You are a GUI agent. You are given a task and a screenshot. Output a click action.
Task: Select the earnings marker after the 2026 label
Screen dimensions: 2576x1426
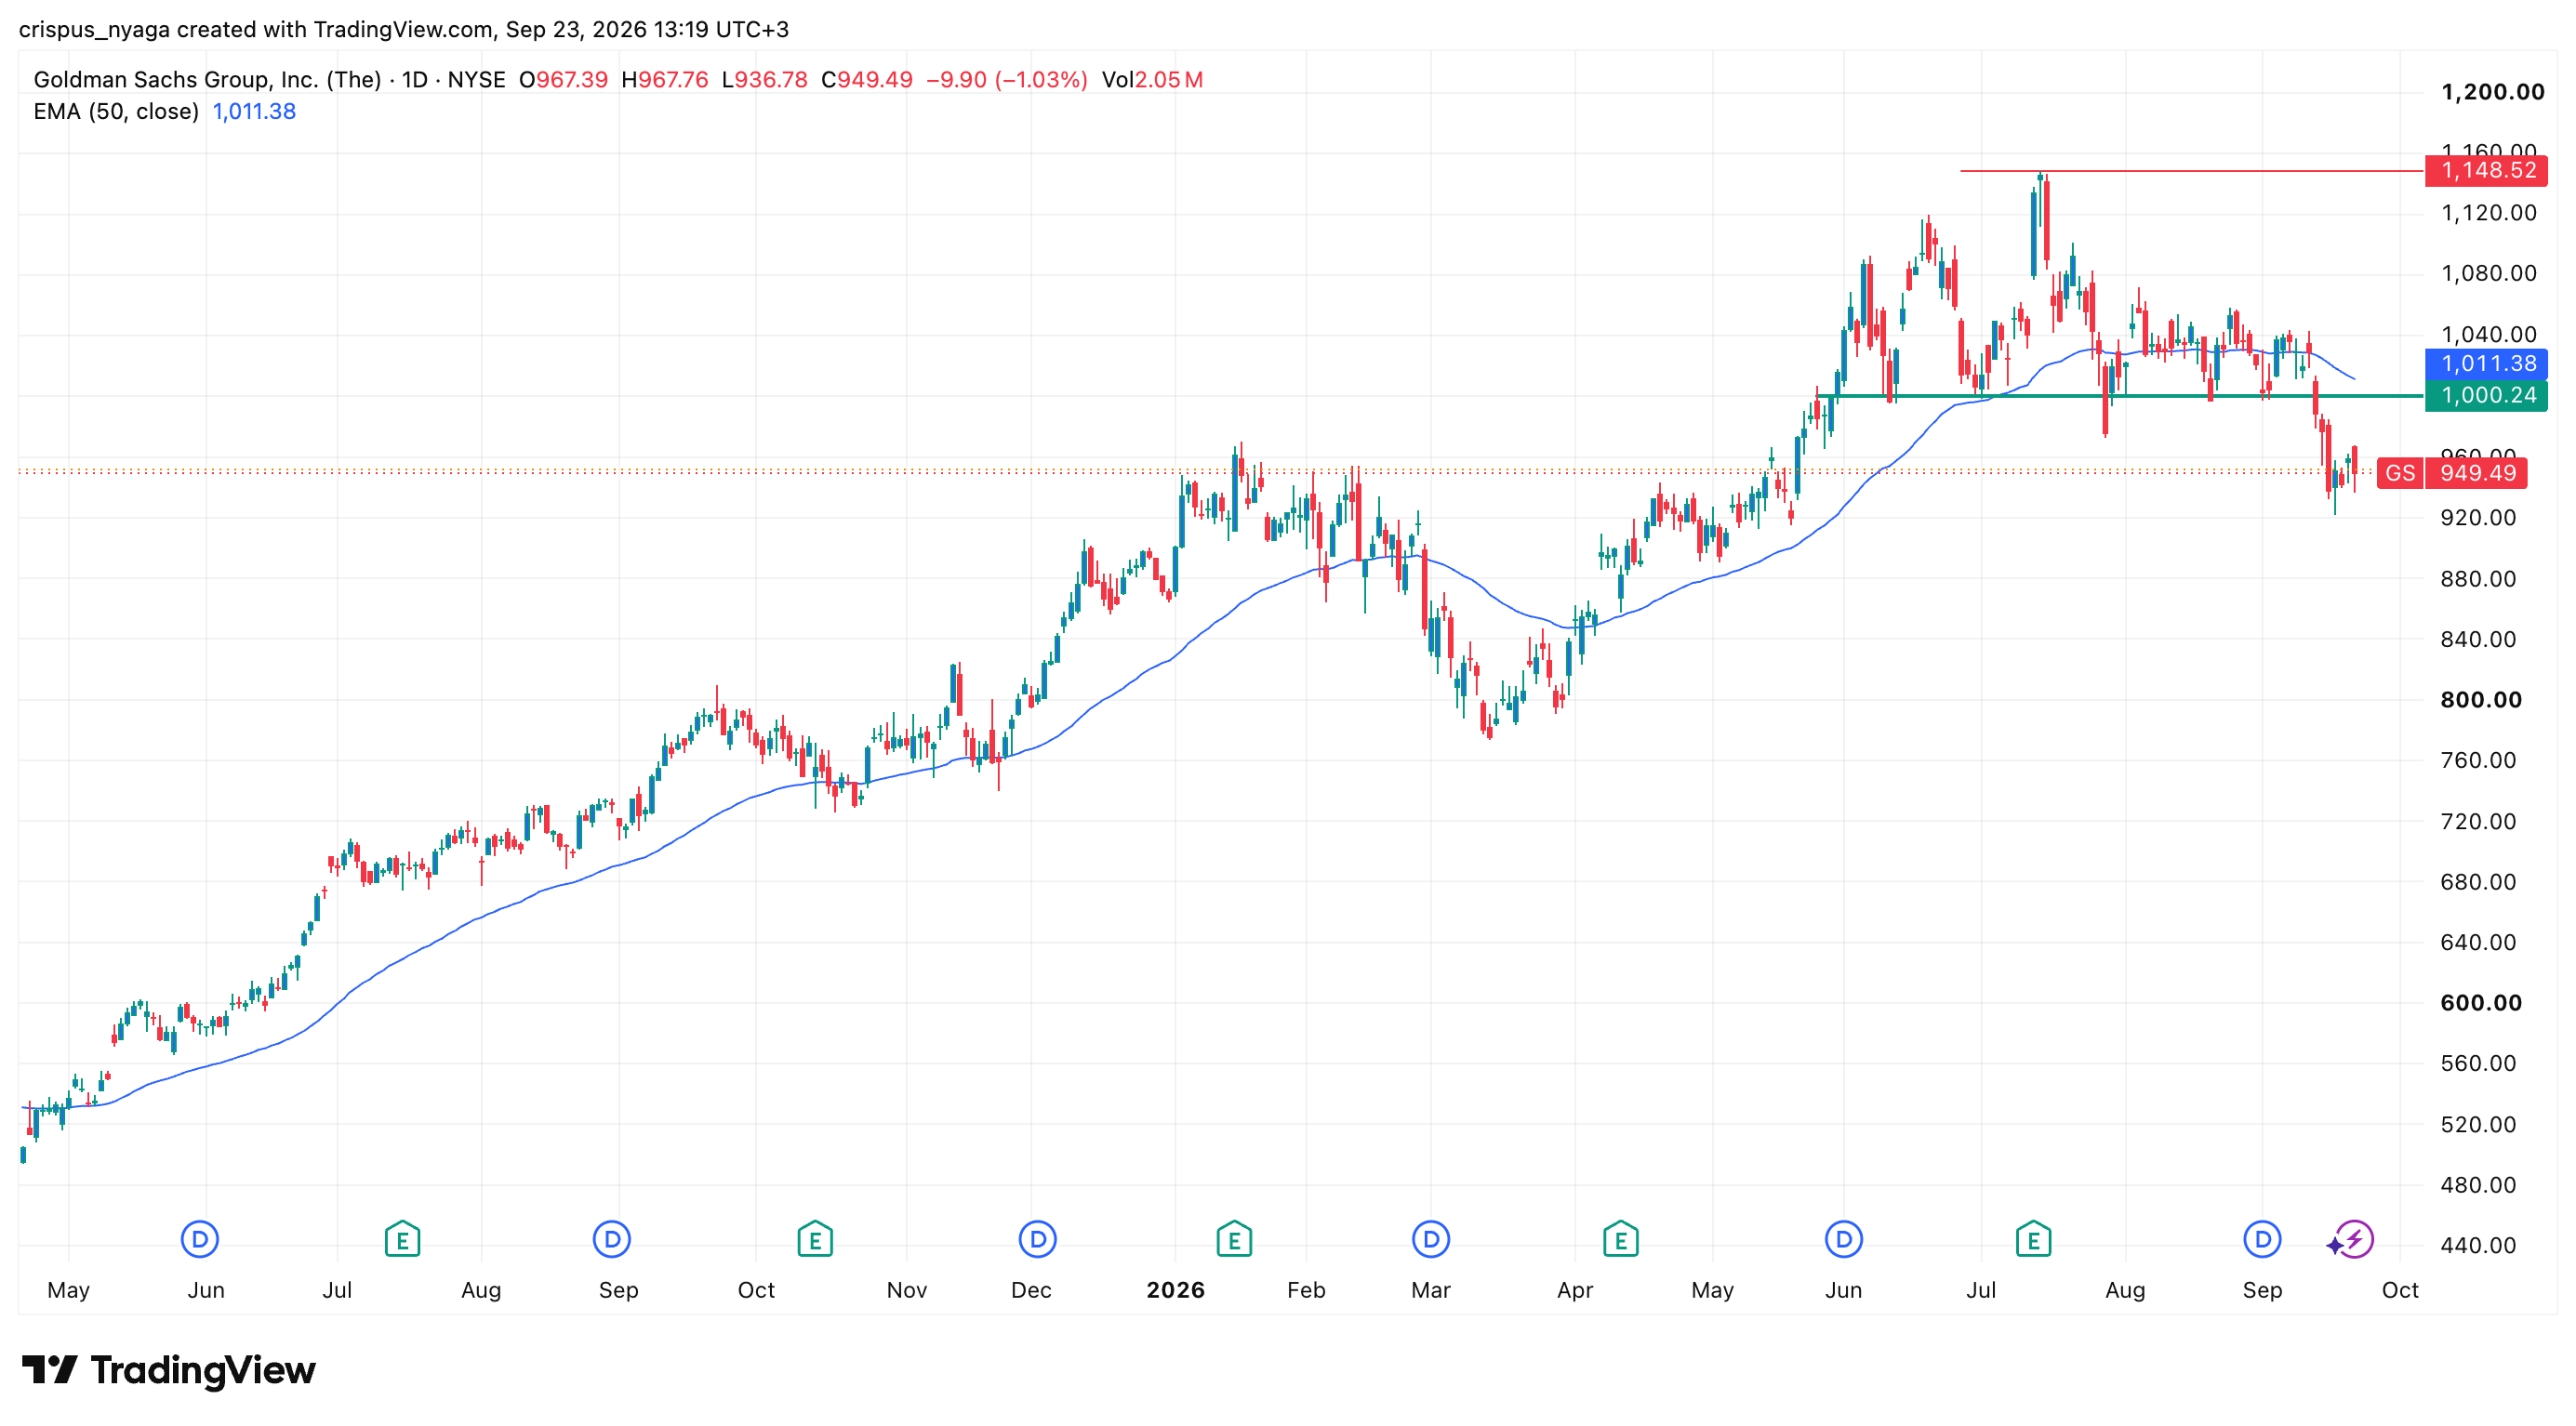[x=1234, y=1240]
